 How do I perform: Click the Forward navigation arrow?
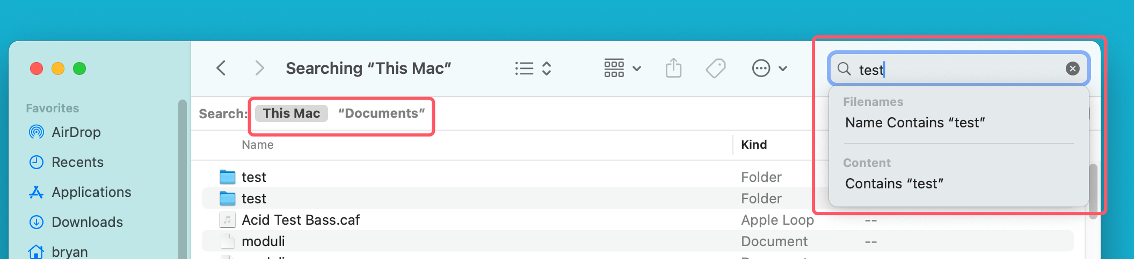(x=259, y=68)
